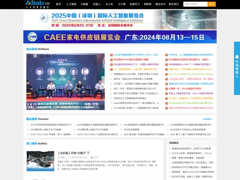Viewport: 240px width, 180px height.
Task: Click hot badge beside VR/AR博览会 headline
Action: [x=111, y=60]
